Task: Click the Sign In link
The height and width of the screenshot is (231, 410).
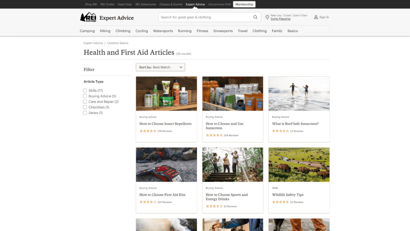Action: click(x=324, y=17)
